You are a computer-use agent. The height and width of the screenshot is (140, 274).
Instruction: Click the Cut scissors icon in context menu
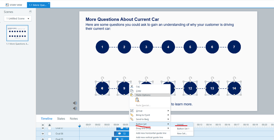coord(132,86)
